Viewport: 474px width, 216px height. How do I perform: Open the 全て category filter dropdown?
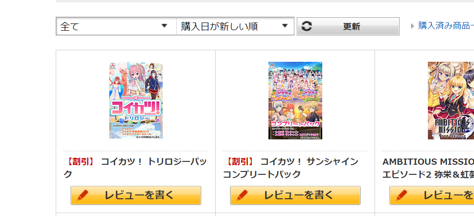pos(116,26)
